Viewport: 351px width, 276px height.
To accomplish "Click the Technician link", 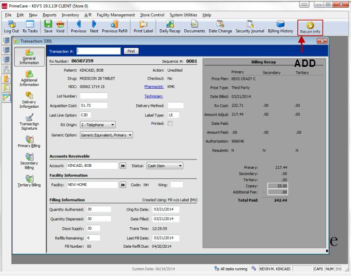I will click(154, 96).
